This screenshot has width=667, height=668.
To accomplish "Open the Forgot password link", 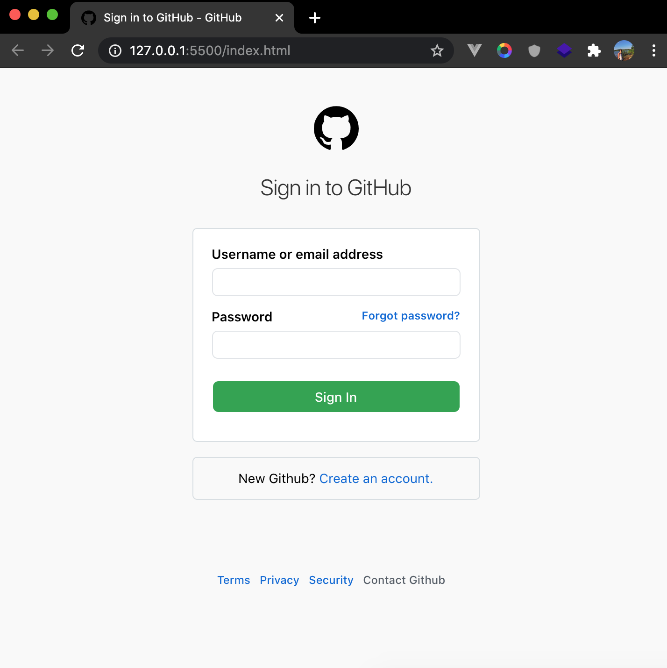I will click(410, 316).
